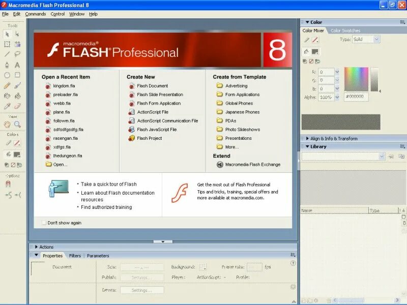Click the Tools panel No Color button
Screen dimensions: 407x305
coord(13,165)
